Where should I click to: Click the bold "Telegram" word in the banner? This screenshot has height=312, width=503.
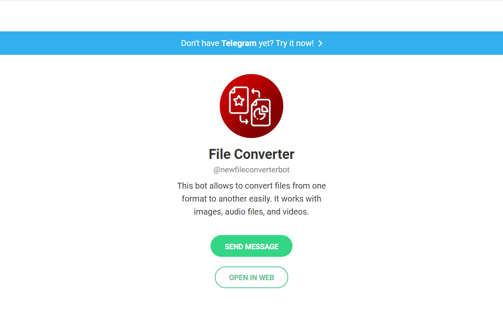point(239,43)
